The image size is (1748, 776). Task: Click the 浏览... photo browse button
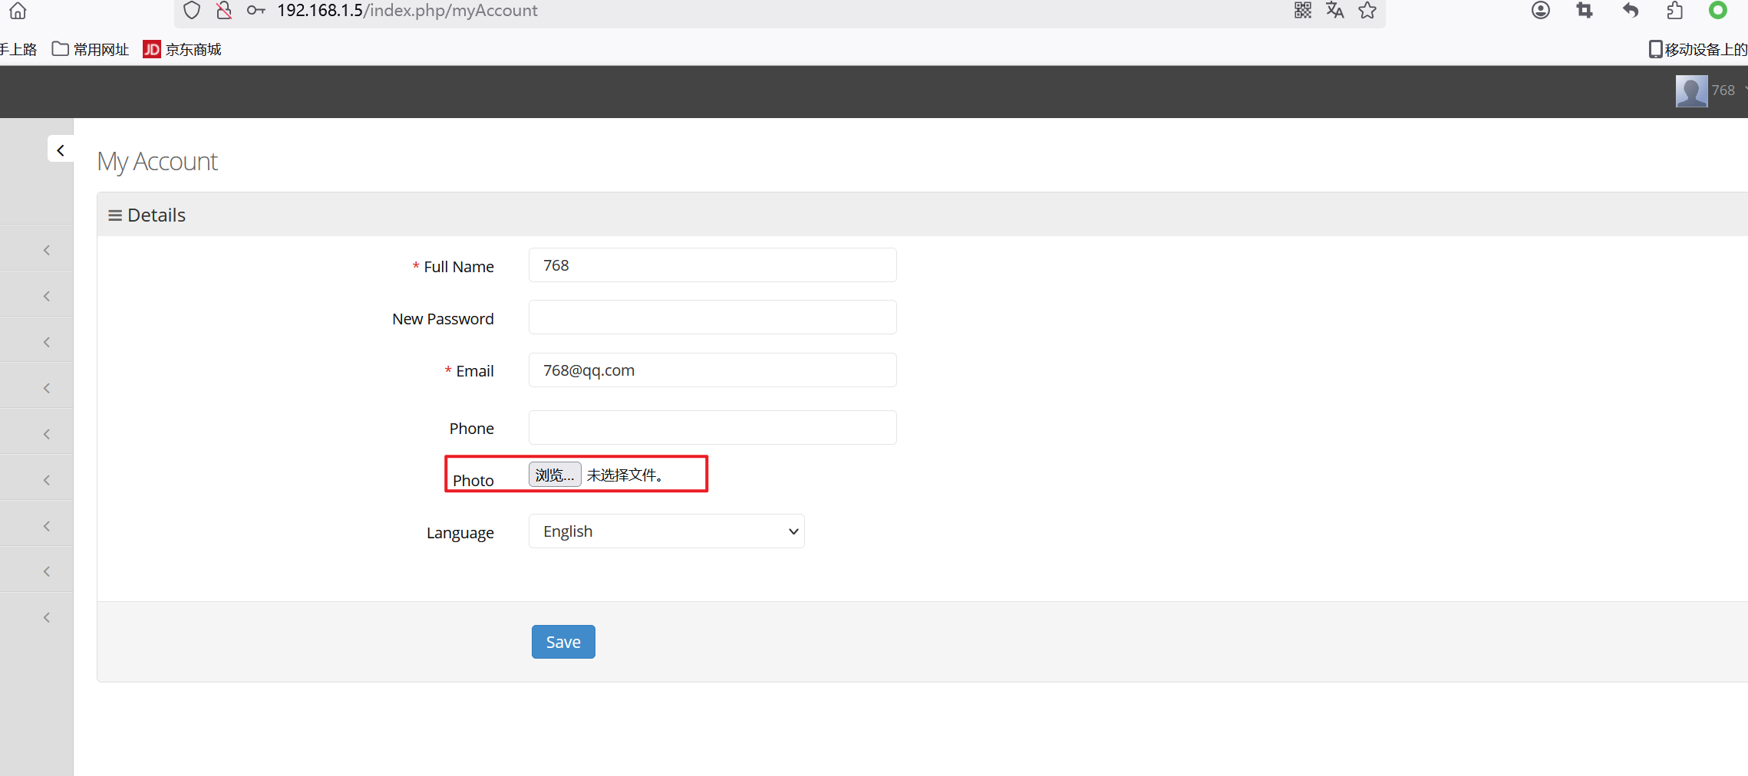click(554, 475)
